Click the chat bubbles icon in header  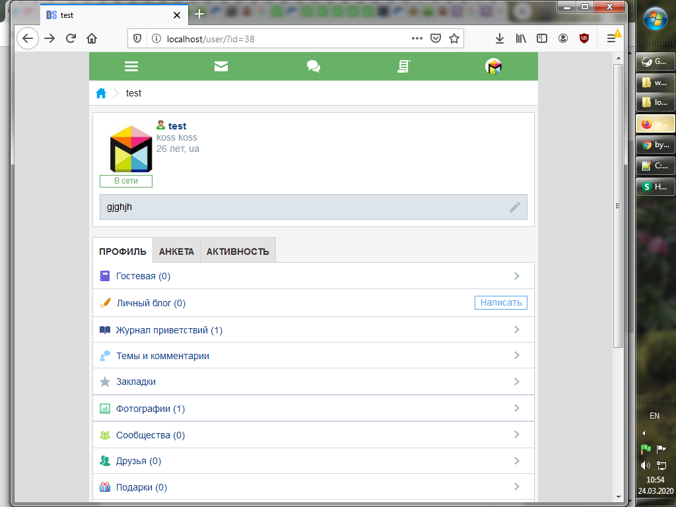[x=314, y=66]
